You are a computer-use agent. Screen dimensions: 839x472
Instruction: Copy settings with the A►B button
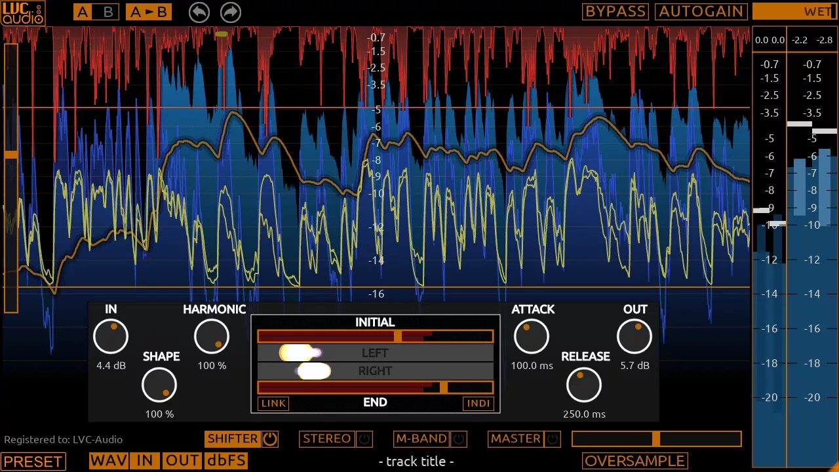148,11
